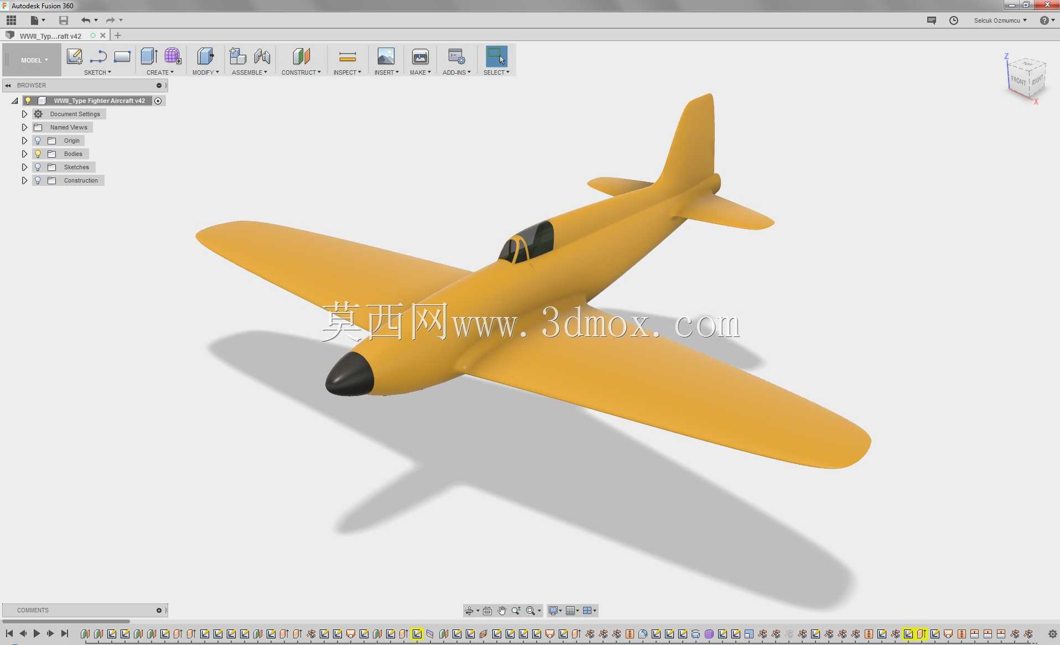Open the 3D Print make tool

pyautogui.click(x=420, y=56)
